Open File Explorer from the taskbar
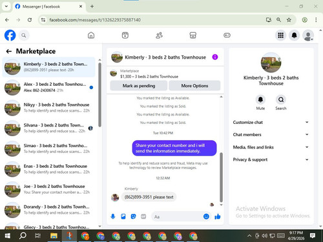323x242 pixels. (x=54, y=236)
